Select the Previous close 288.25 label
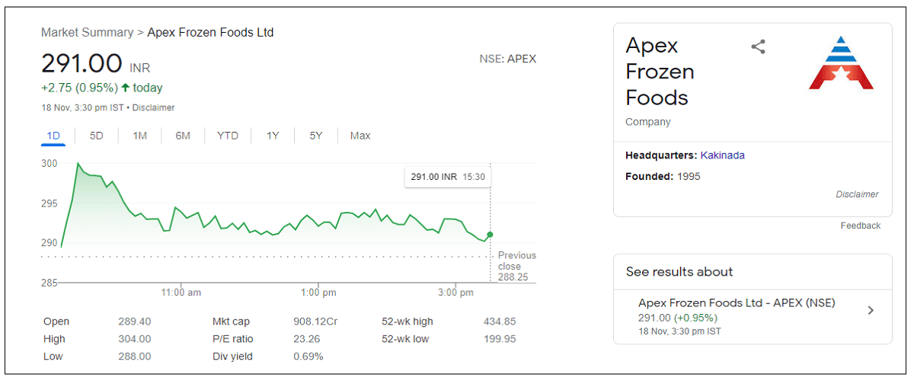The width and height of the screenshot is (914, 381). point(517,266)
